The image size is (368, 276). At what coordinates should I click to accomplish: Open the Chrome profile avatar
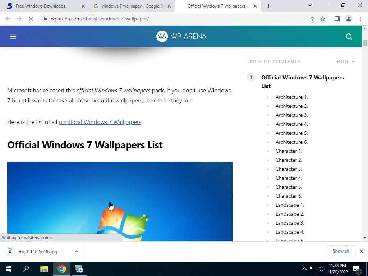click(349, 19)
